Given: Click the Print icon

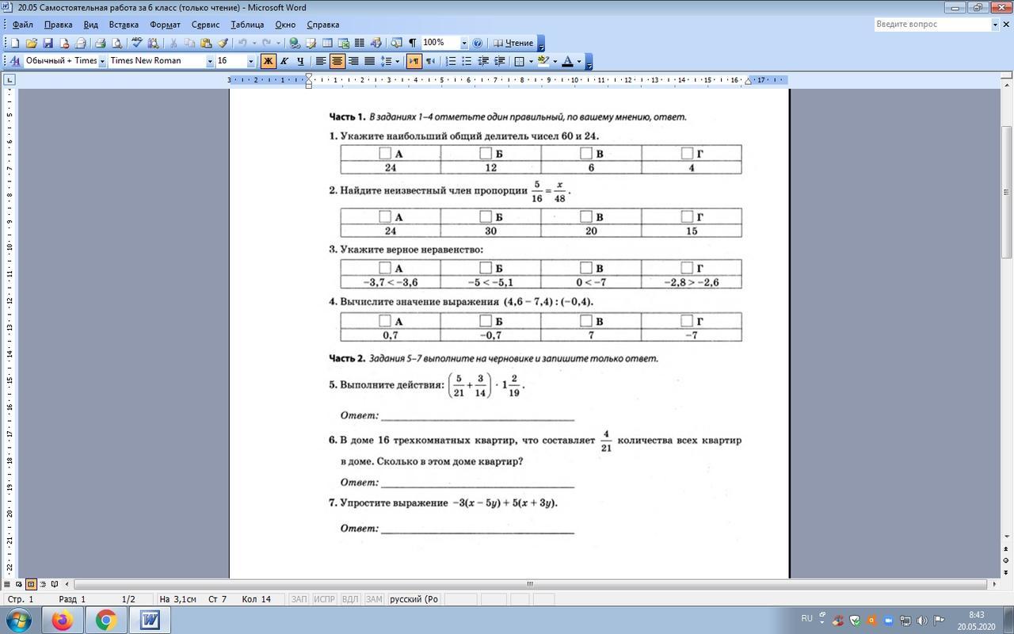Looking at the screenshot, I should coord(100,43).
